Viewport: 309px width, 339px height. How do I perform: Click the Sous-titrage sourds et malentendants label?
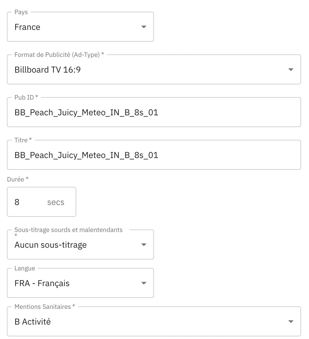68,230
